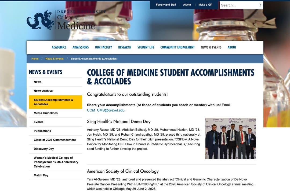
Task: Open Events sidebar link
Action: (x=56, y=122)
